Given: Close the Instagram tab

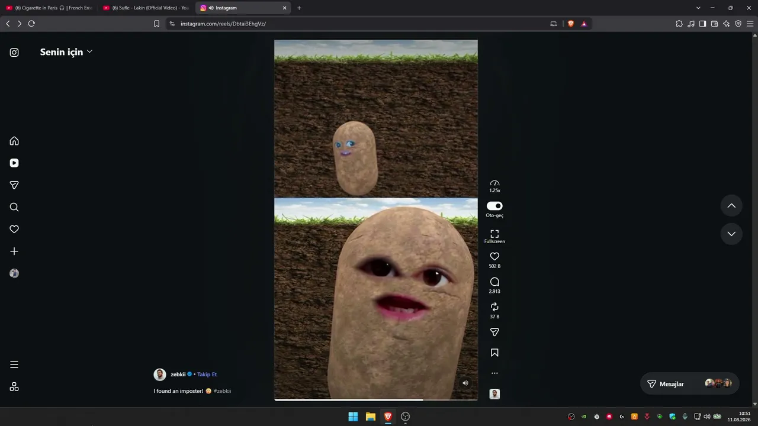Looking at the screenshot, I should pyautogui.click(x=285, y=8).
